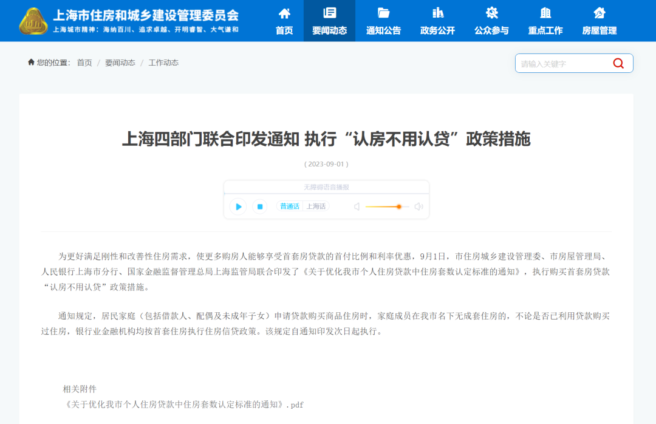
Task: Open the 房屋管理 navigation item
Action: pyautogui.click(x=600, y=21)
